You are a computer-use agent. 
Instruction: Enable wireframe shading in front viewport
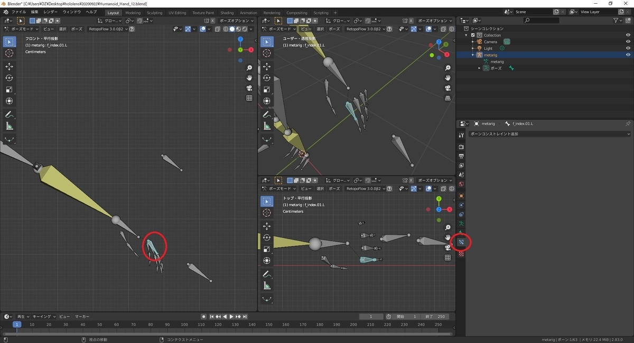pos(225,29)
